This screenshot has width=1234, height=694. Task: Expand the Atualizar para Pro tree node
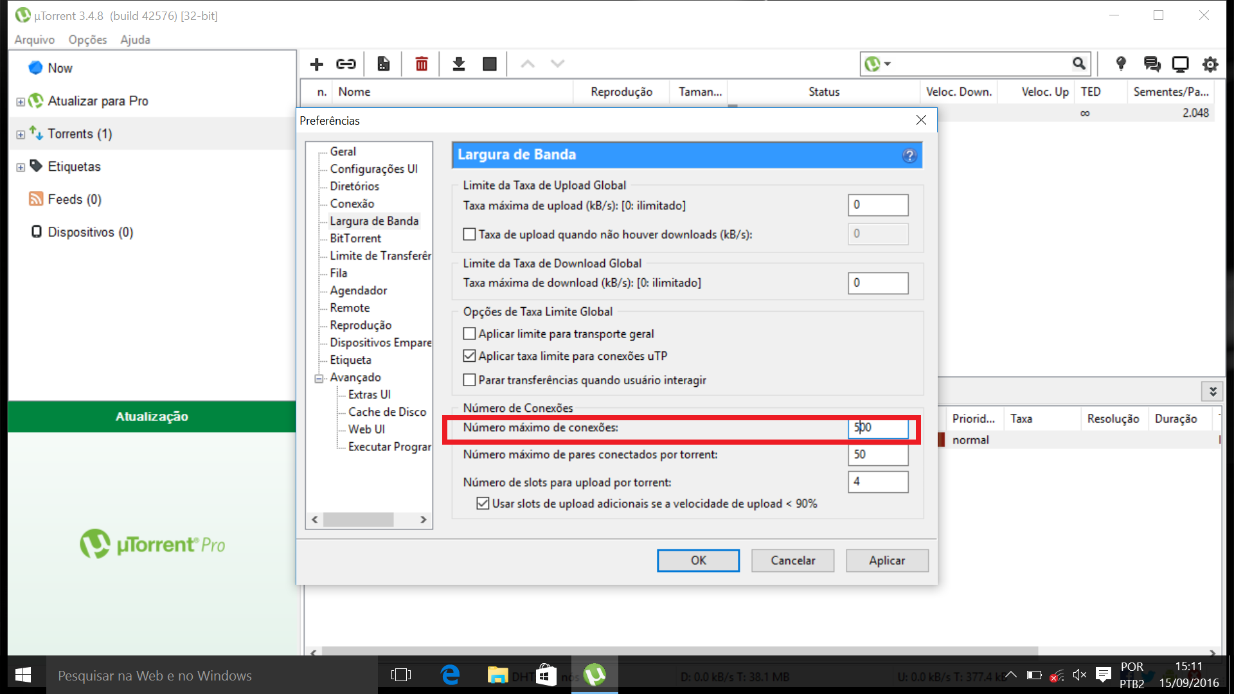(x=21, y=102)
